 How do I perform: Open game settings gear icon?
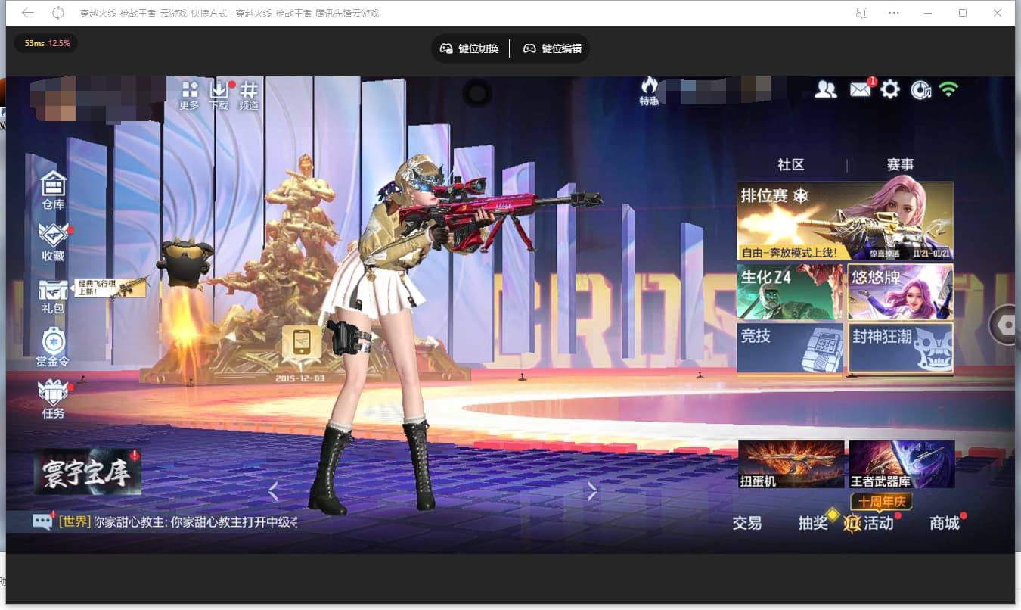point(890,89)
